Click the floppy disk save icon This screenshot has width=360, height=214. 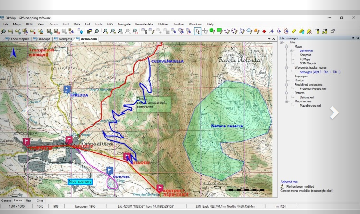point(49,31)
